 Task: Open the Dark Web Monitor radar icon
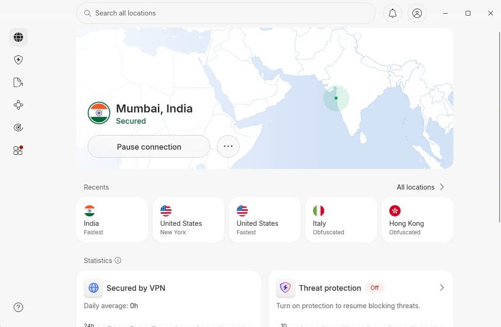coord(18,128)
